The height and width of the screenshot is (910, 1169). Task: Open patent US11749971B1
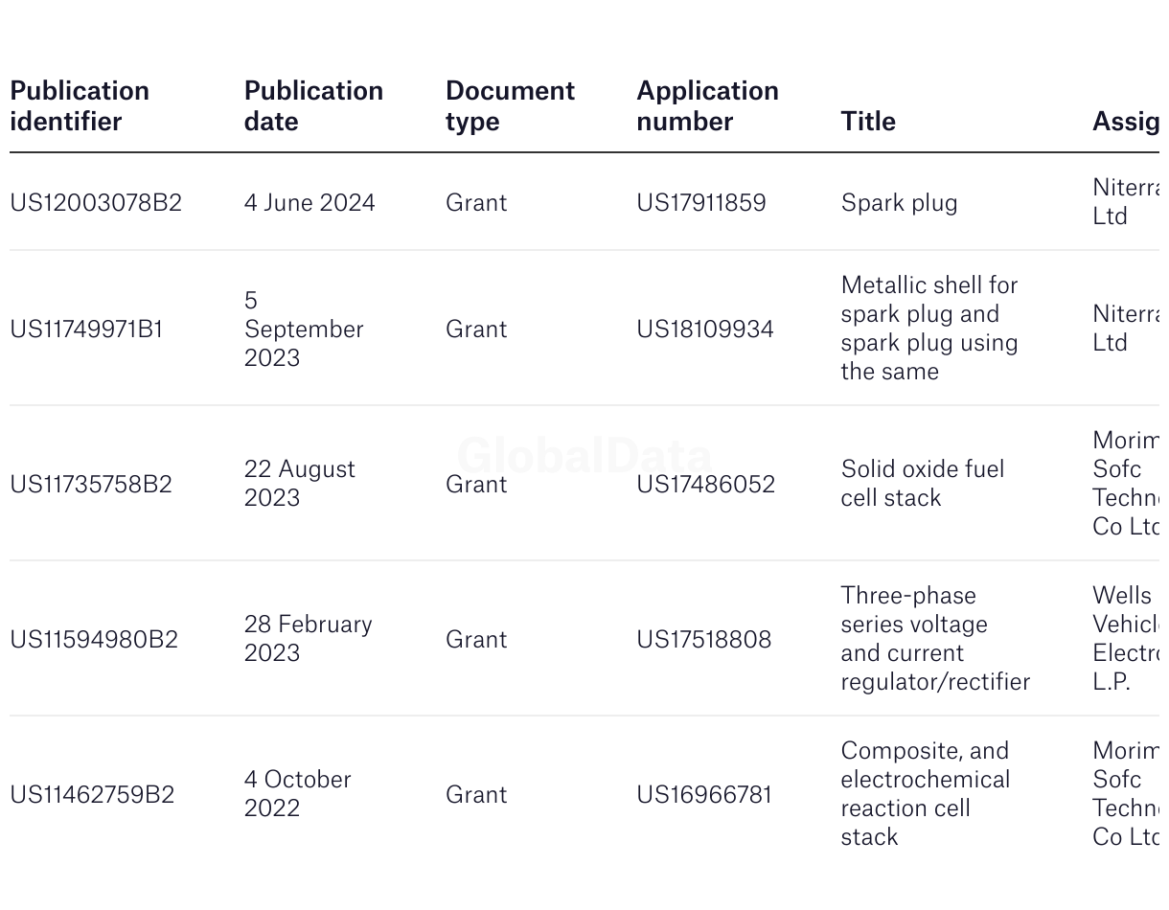[x=86, y=330]
